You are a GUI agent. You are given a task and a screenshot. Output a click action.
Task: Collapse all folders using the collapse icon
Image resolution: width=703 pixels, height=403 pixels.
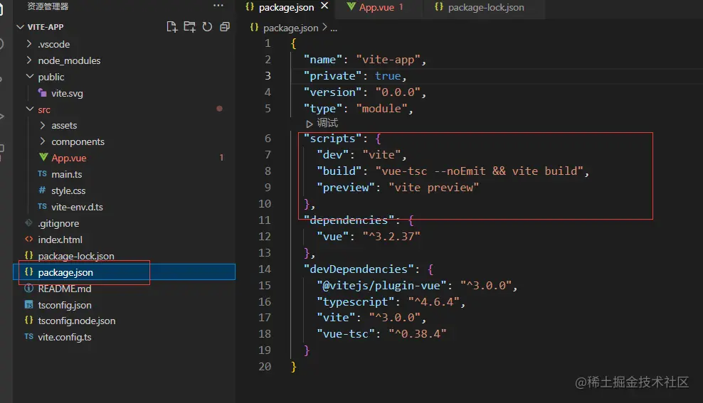pyautogui.click(x=225, y=27)
